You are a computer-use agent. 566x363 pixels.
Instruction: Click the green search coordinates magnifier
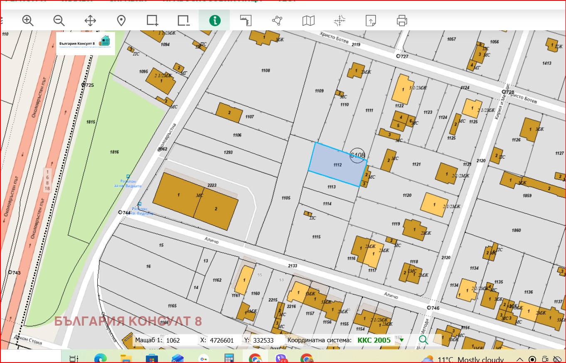pos(423,340)
